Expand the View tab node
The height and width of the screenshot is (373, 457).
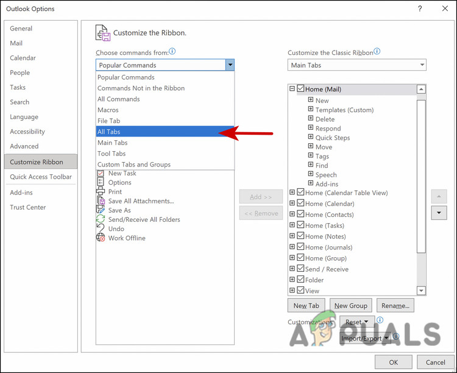pyautogui.click(x=292, y=291)
